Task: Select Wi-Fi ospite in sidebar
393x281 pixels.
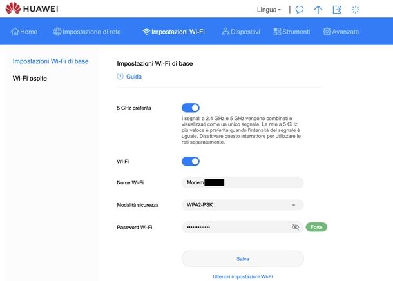Action: (30, 78)
